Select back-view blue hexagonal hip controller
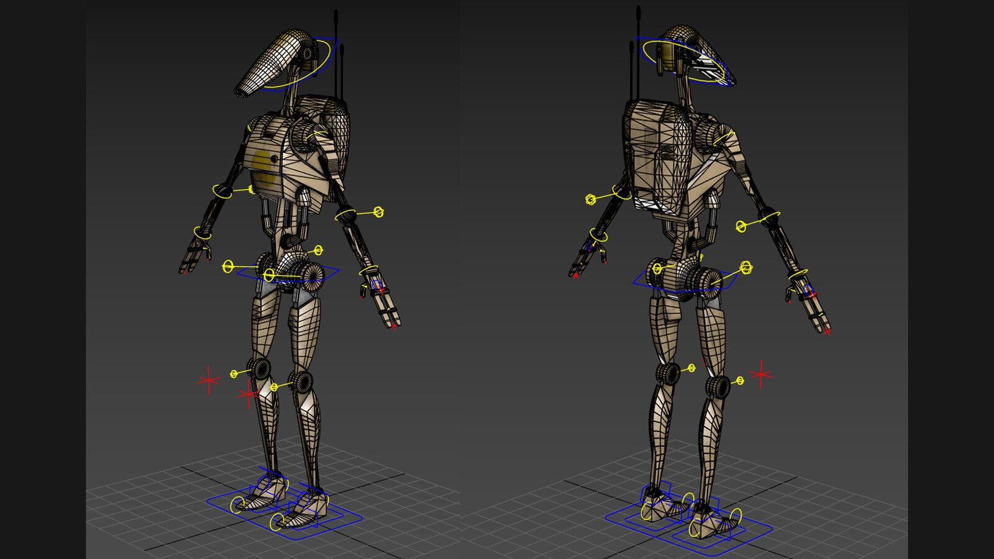The width and height of the screenshot is (994, 559). click(685, 283)
